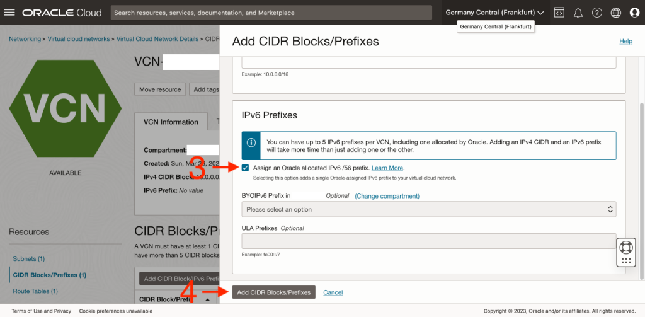Screen dimensions: 645x317
Task: Open the BYOIPv6 Prefix select dropdown
Action: [428, 209]
